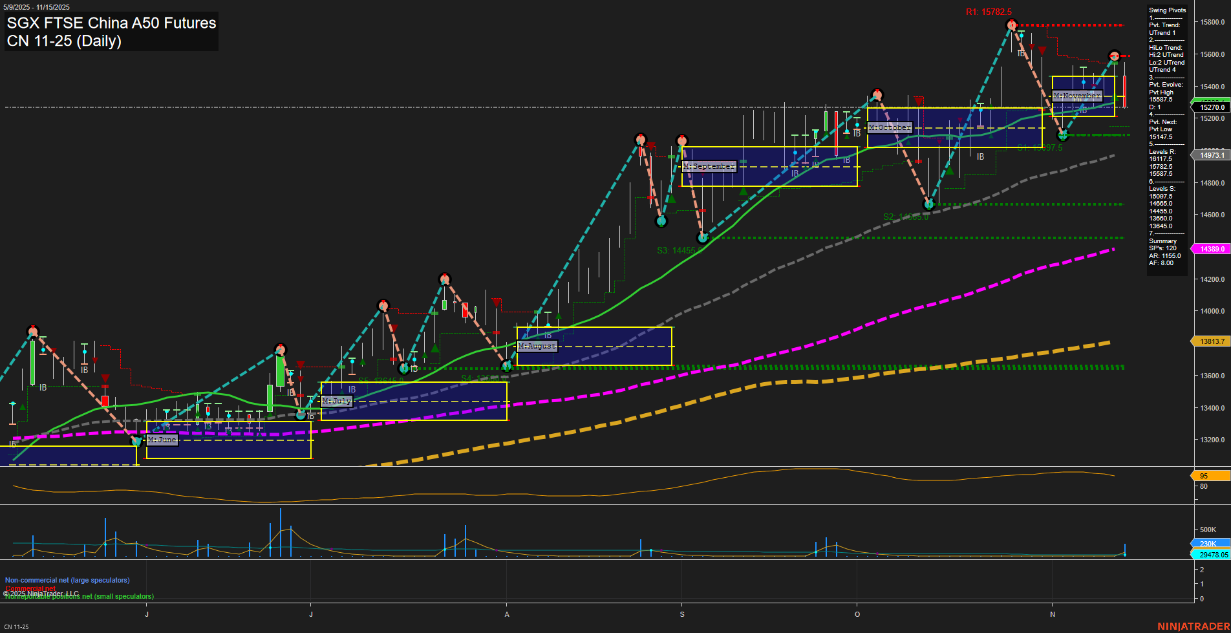Click the swing high pivot icon at R1 15782.5
1231x633 pixels.
pos(1011,25)
